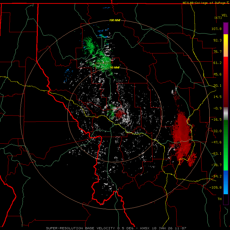Click the -109.8 scale value

(x=215, y=188)
